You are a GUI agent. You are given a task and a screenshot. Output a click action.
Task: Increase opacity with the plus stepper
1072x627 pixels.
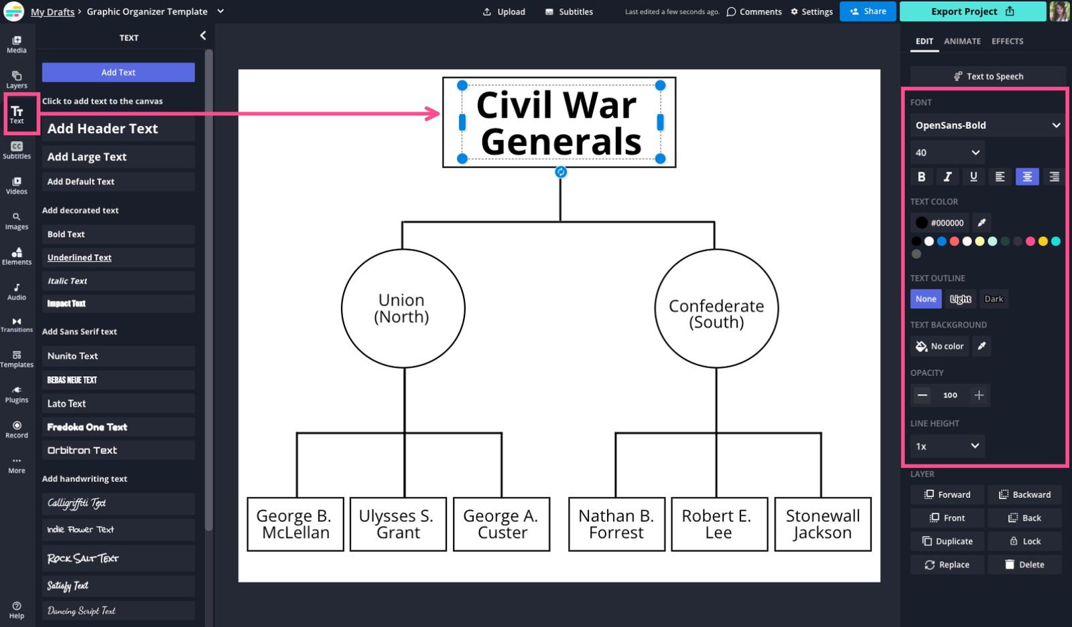(x=979, y=395)
